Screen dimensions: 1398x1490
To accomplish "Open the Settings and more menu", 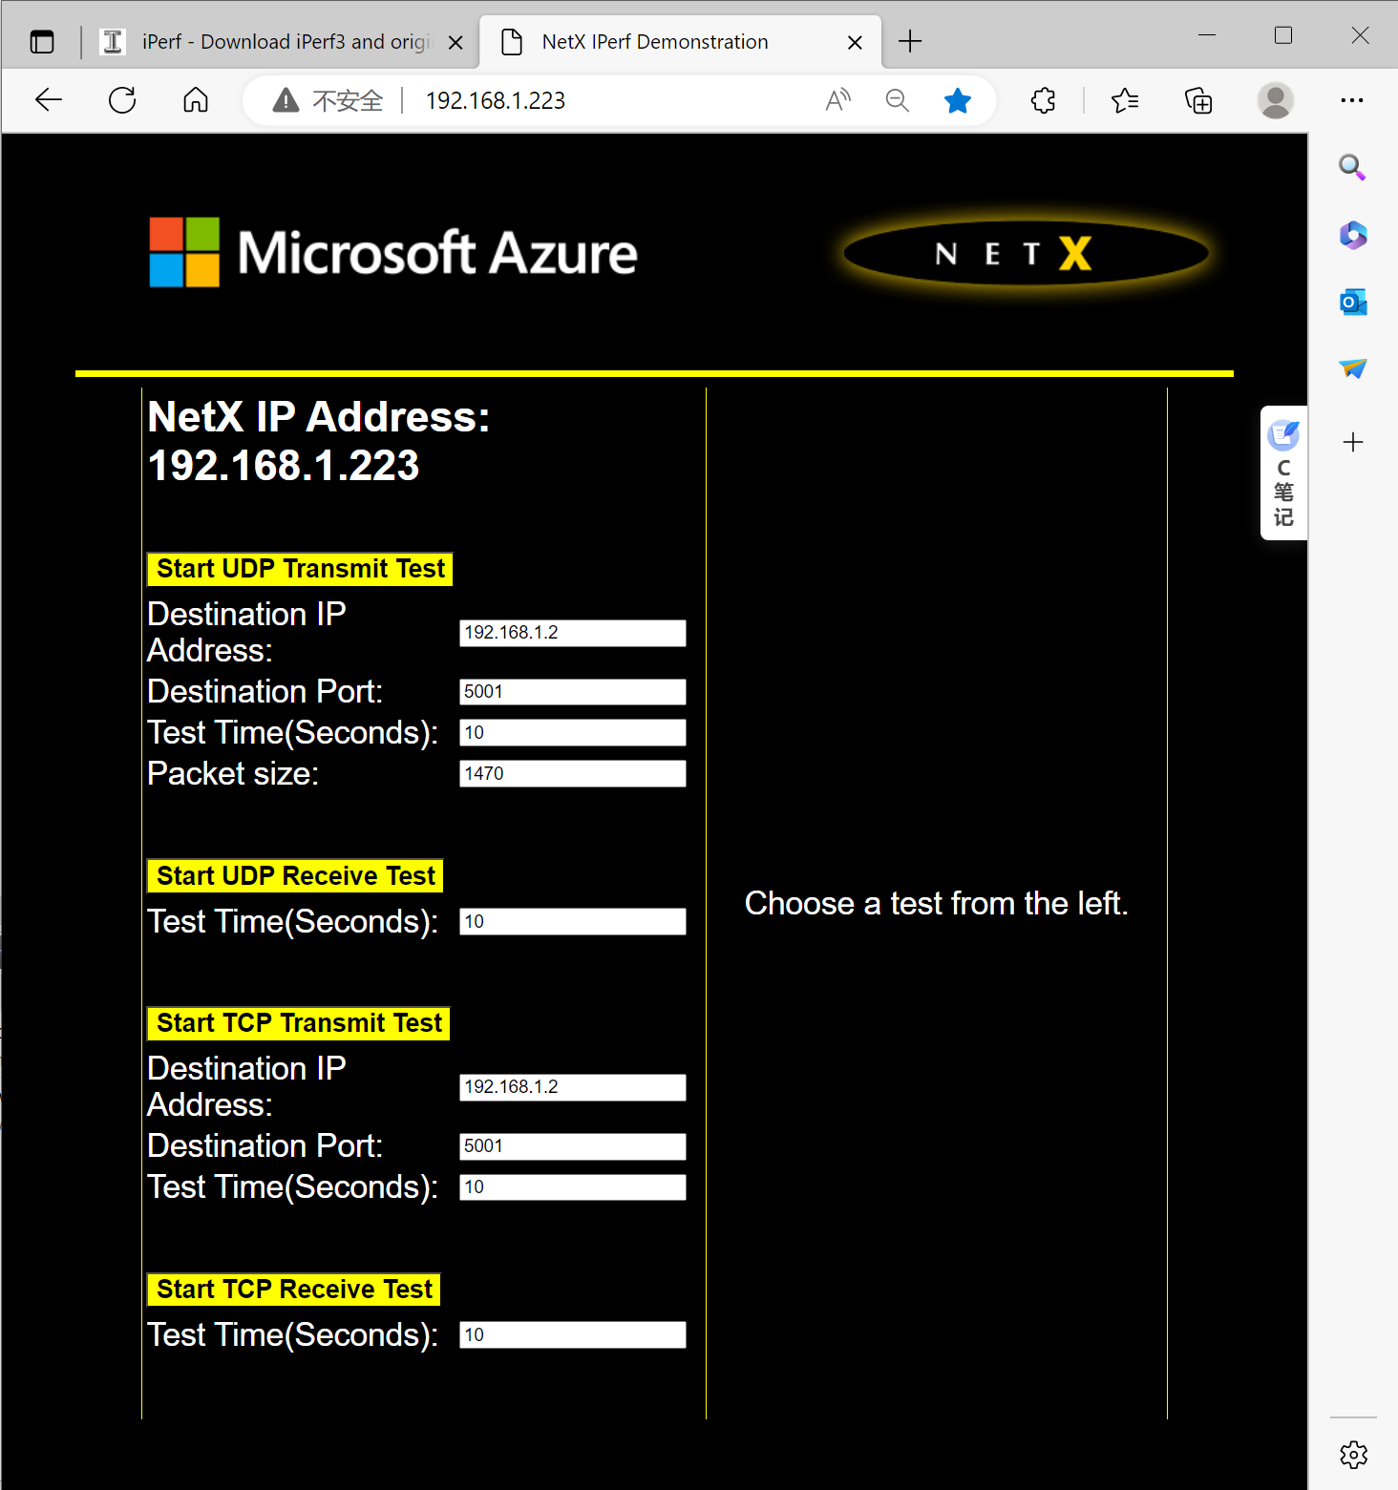I will 1352,100.
